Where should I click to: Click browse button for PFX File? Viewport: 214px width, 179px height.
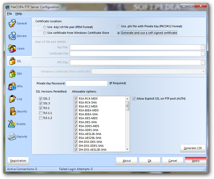[203, 62]
